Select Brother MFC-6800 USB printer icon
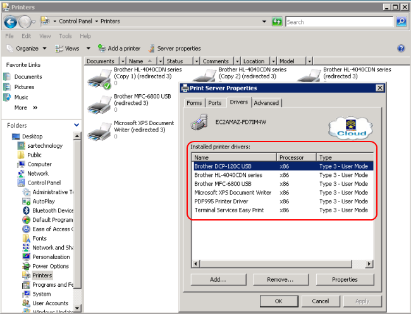The width and height of the screenshot is (411, 314). click(100, 106)
